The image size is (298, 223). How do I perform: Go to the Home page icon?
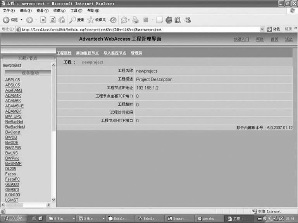[62, 20]
